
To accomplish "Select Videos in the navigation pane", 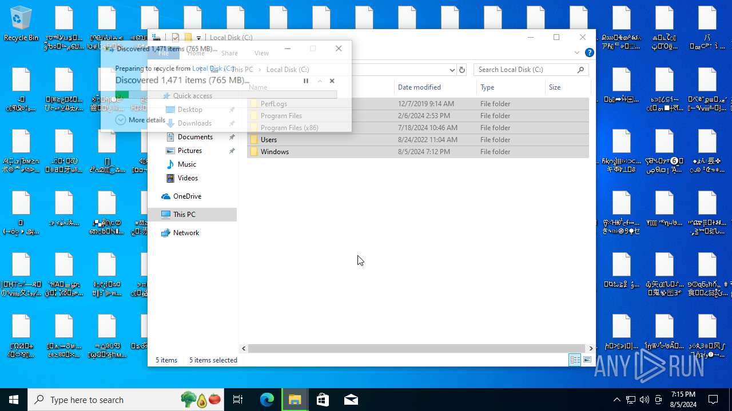I will [188, 178].
